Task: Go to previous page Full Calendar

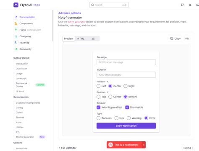Action: pos(68,148)
